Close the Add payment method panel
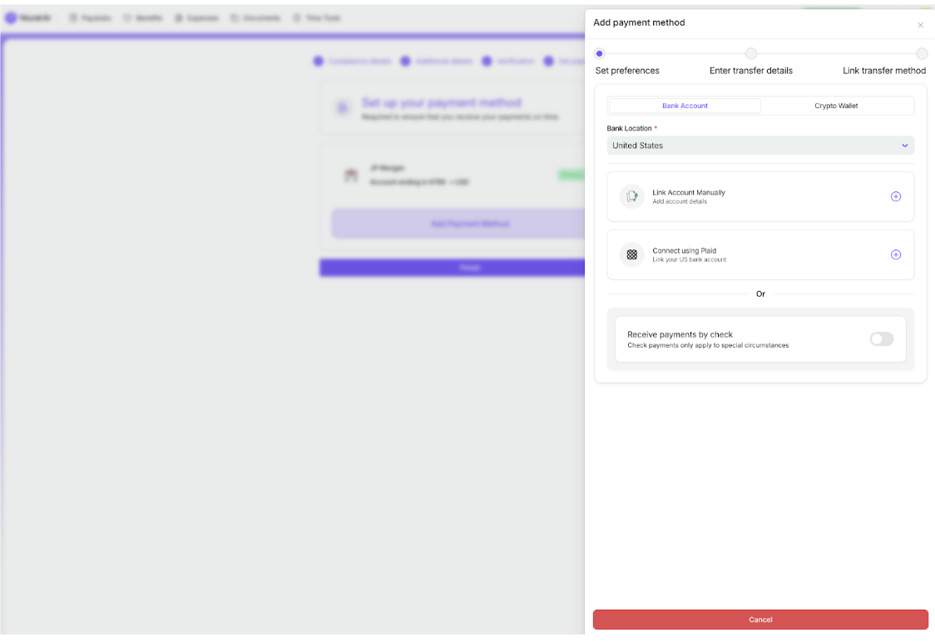Screen dimensions: 935x642 920,25
